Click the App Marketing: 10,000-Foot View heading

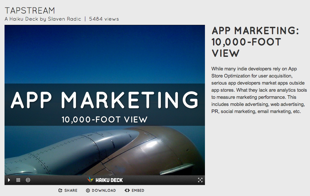(x=255, y=42)
